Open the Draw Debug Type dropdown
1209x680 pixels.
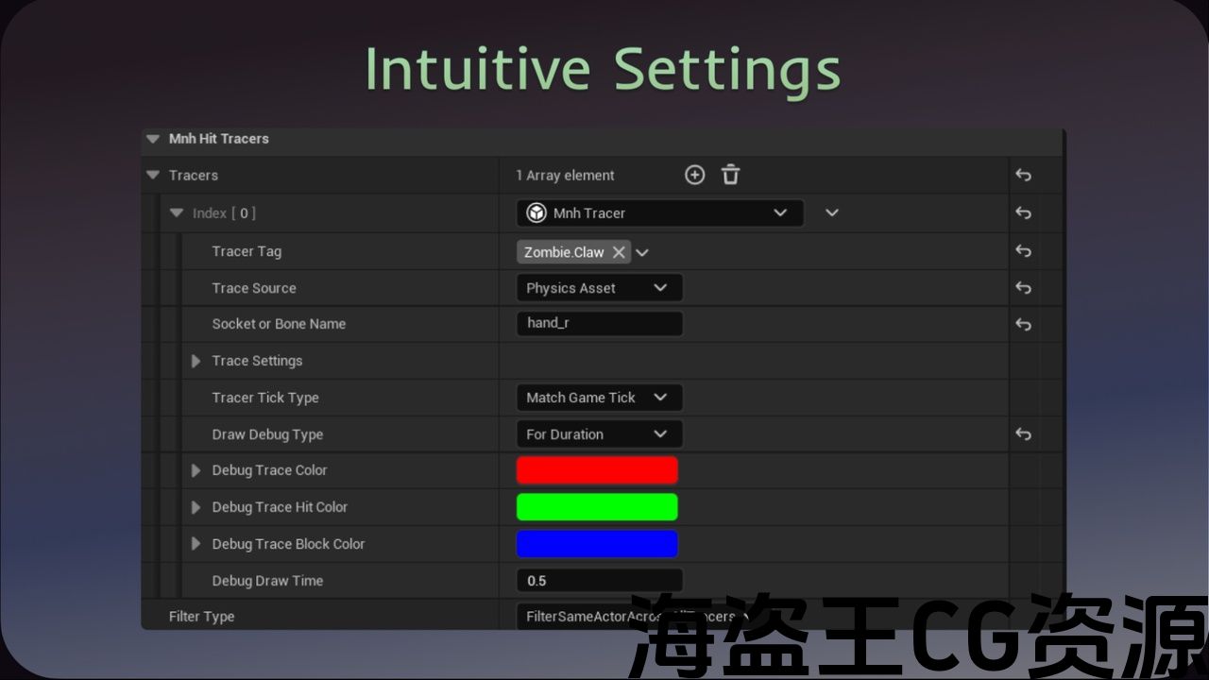[599, 434]
